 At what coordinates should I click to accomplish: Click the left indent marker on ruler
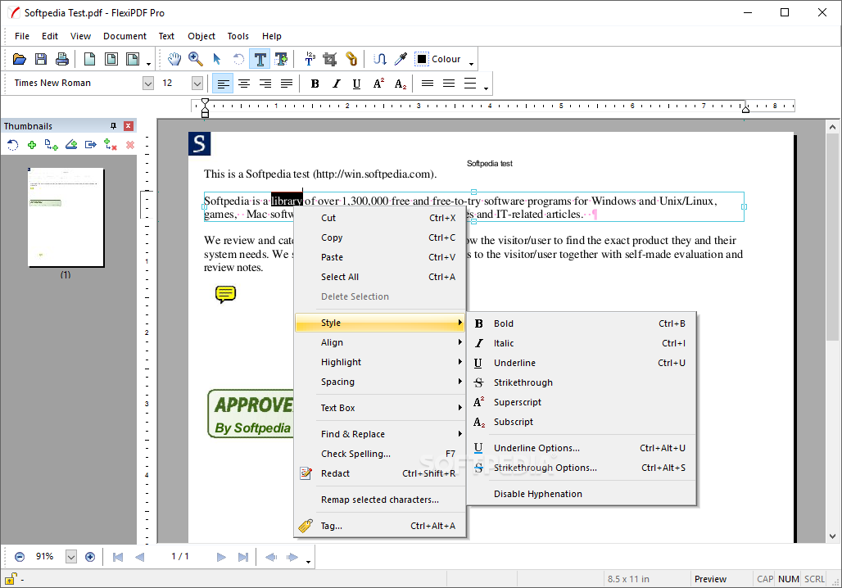[205, 108]
